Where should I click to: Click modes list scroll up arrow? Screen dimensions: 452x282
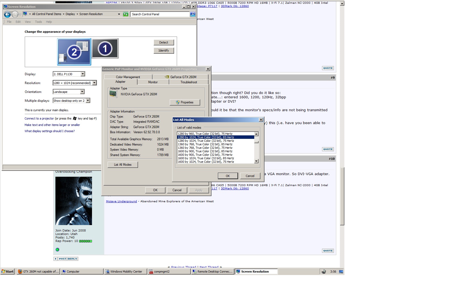tap(256, 134)
